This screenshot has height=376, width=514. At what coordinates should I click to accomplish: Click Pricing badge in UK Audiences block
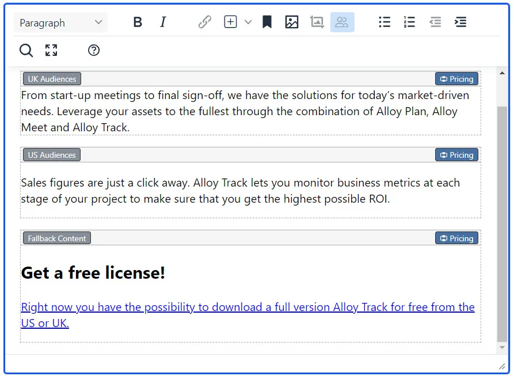(456, 79)
